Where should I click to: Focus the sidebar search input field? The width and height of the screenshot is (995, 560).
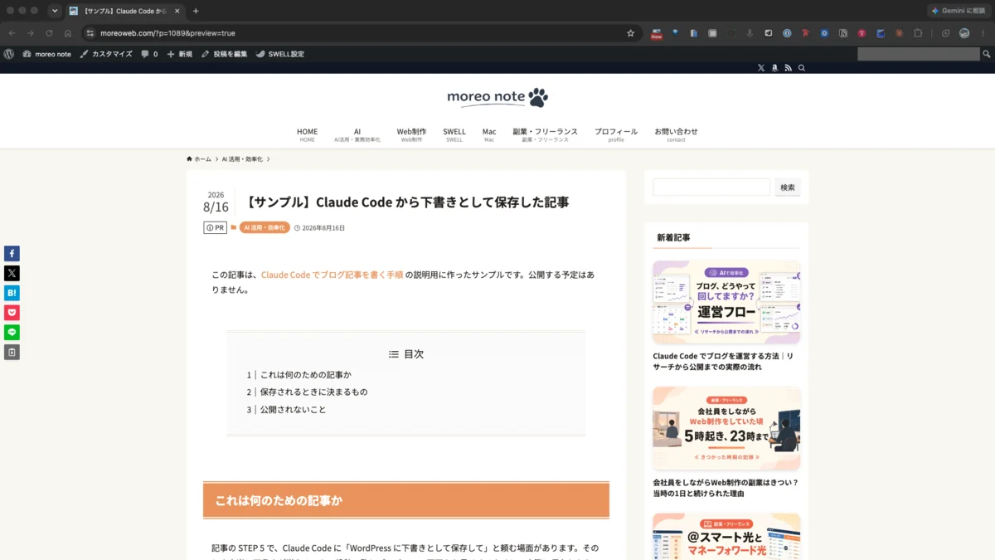[x=711, y=187]
